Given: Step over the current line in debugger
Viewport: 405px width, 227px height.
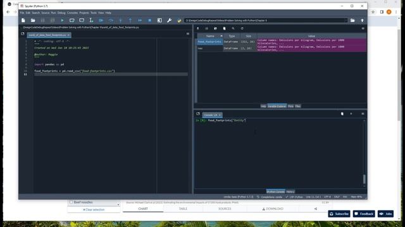Looking at the screenshot, I should point(111,20).
